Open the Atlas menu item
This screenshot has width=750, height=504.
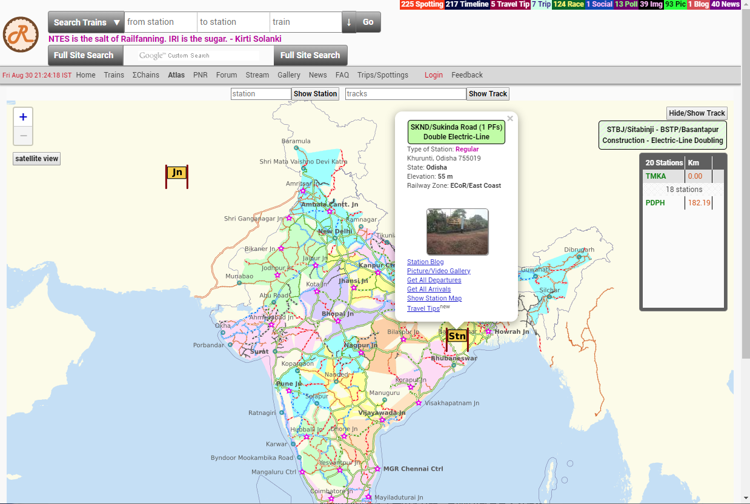tap(176, 75)
